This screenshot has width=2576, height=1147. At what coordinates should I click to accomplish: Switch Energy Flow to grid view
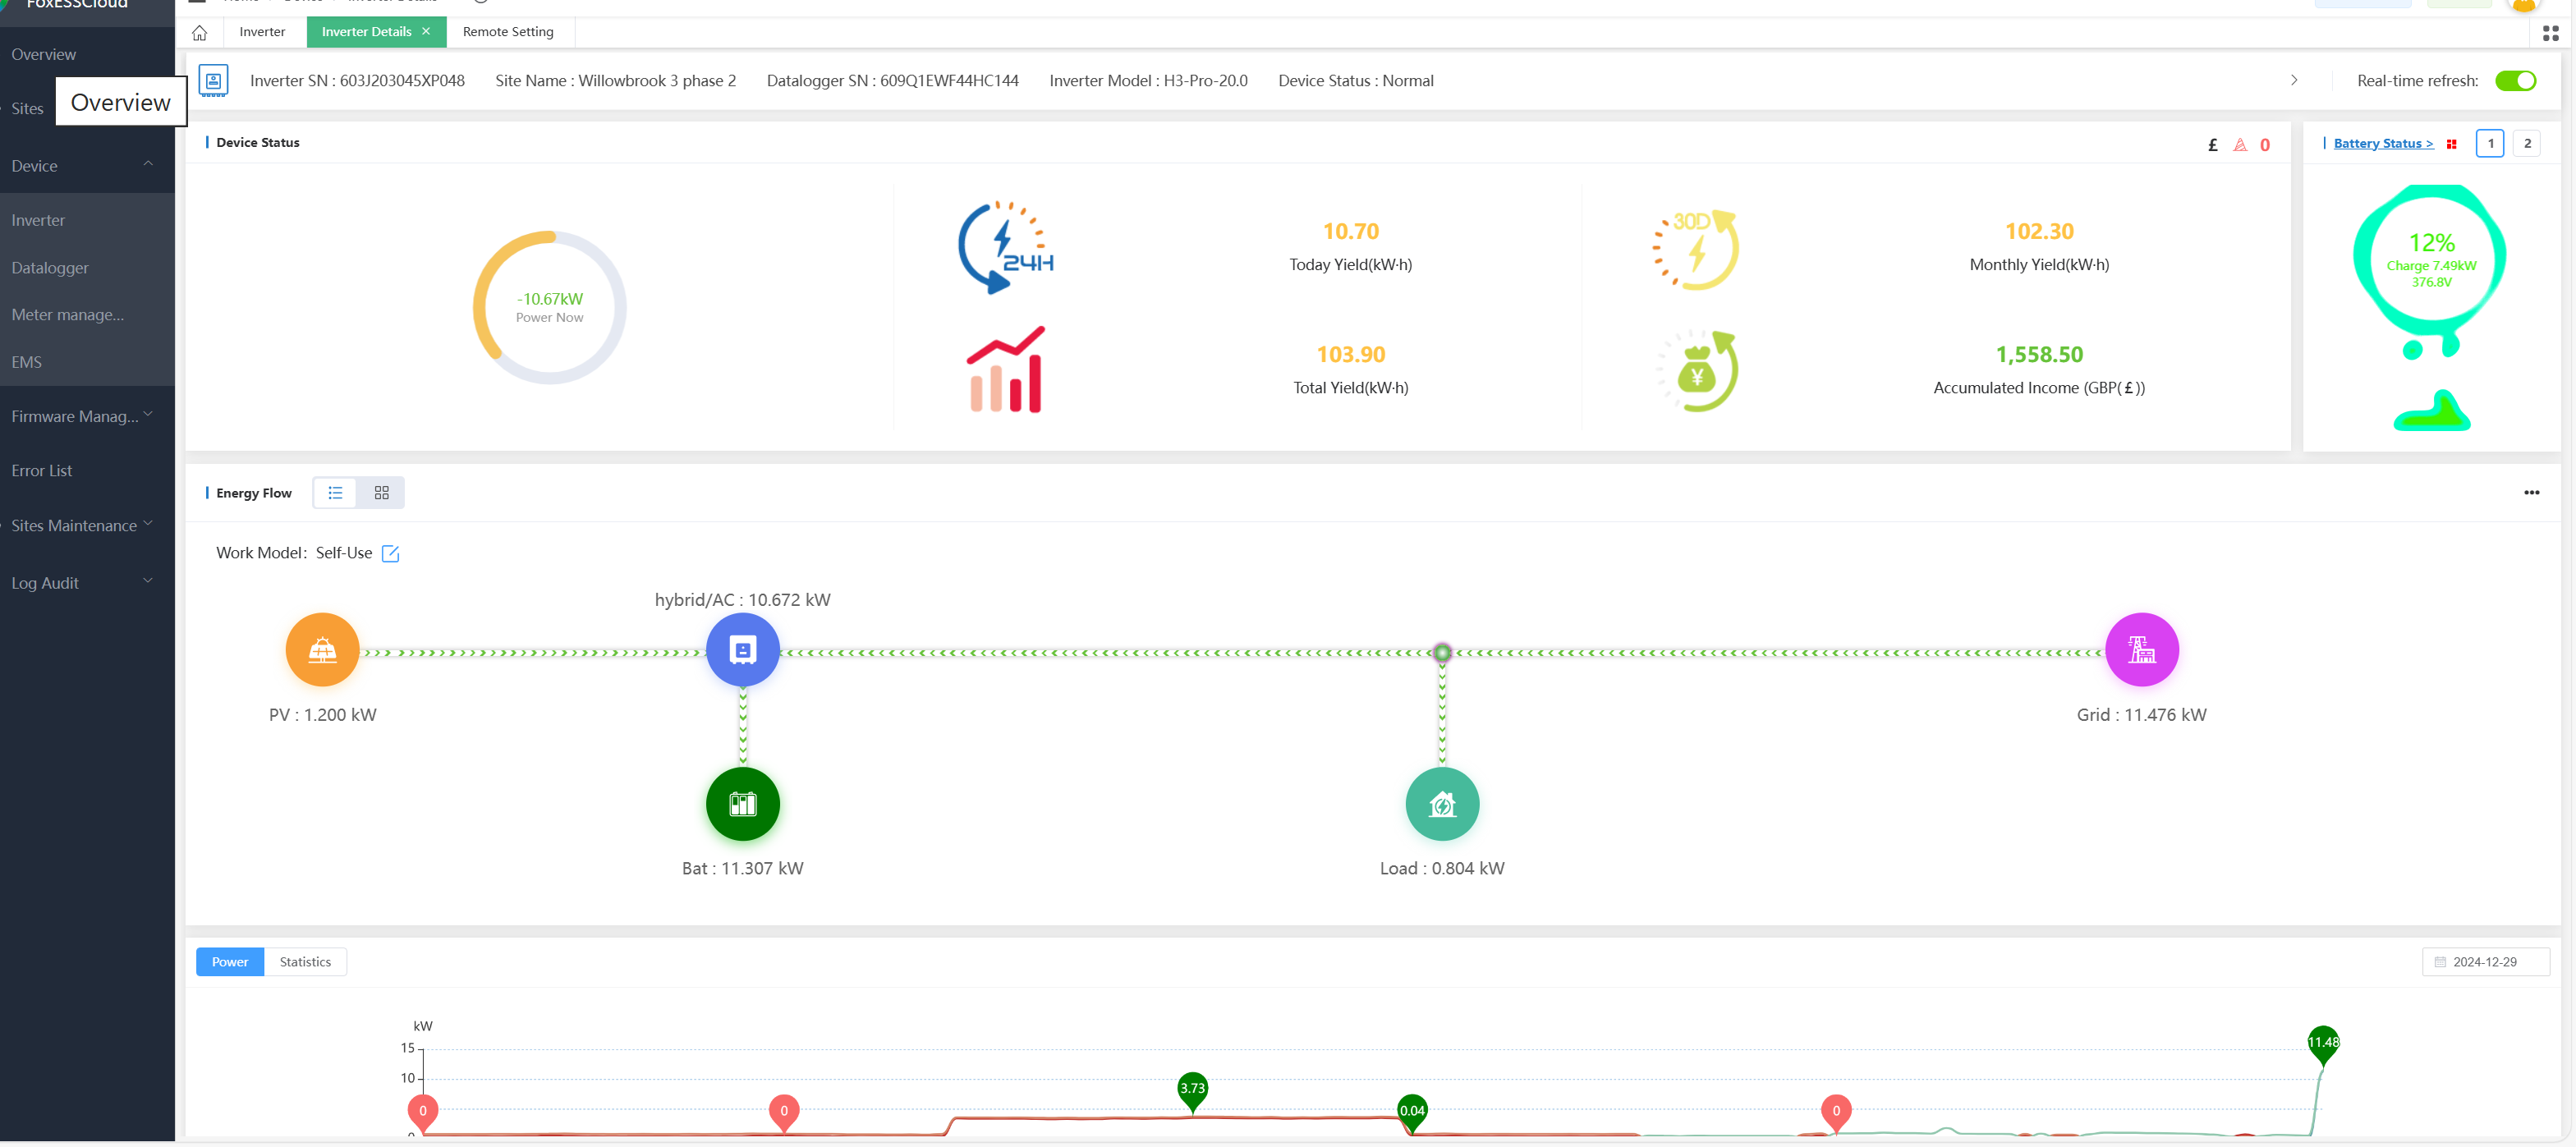[x=381, y=493]
